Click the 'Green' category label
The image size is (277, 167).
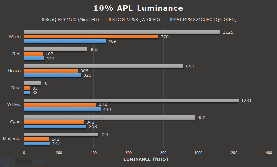coord(14,71)
